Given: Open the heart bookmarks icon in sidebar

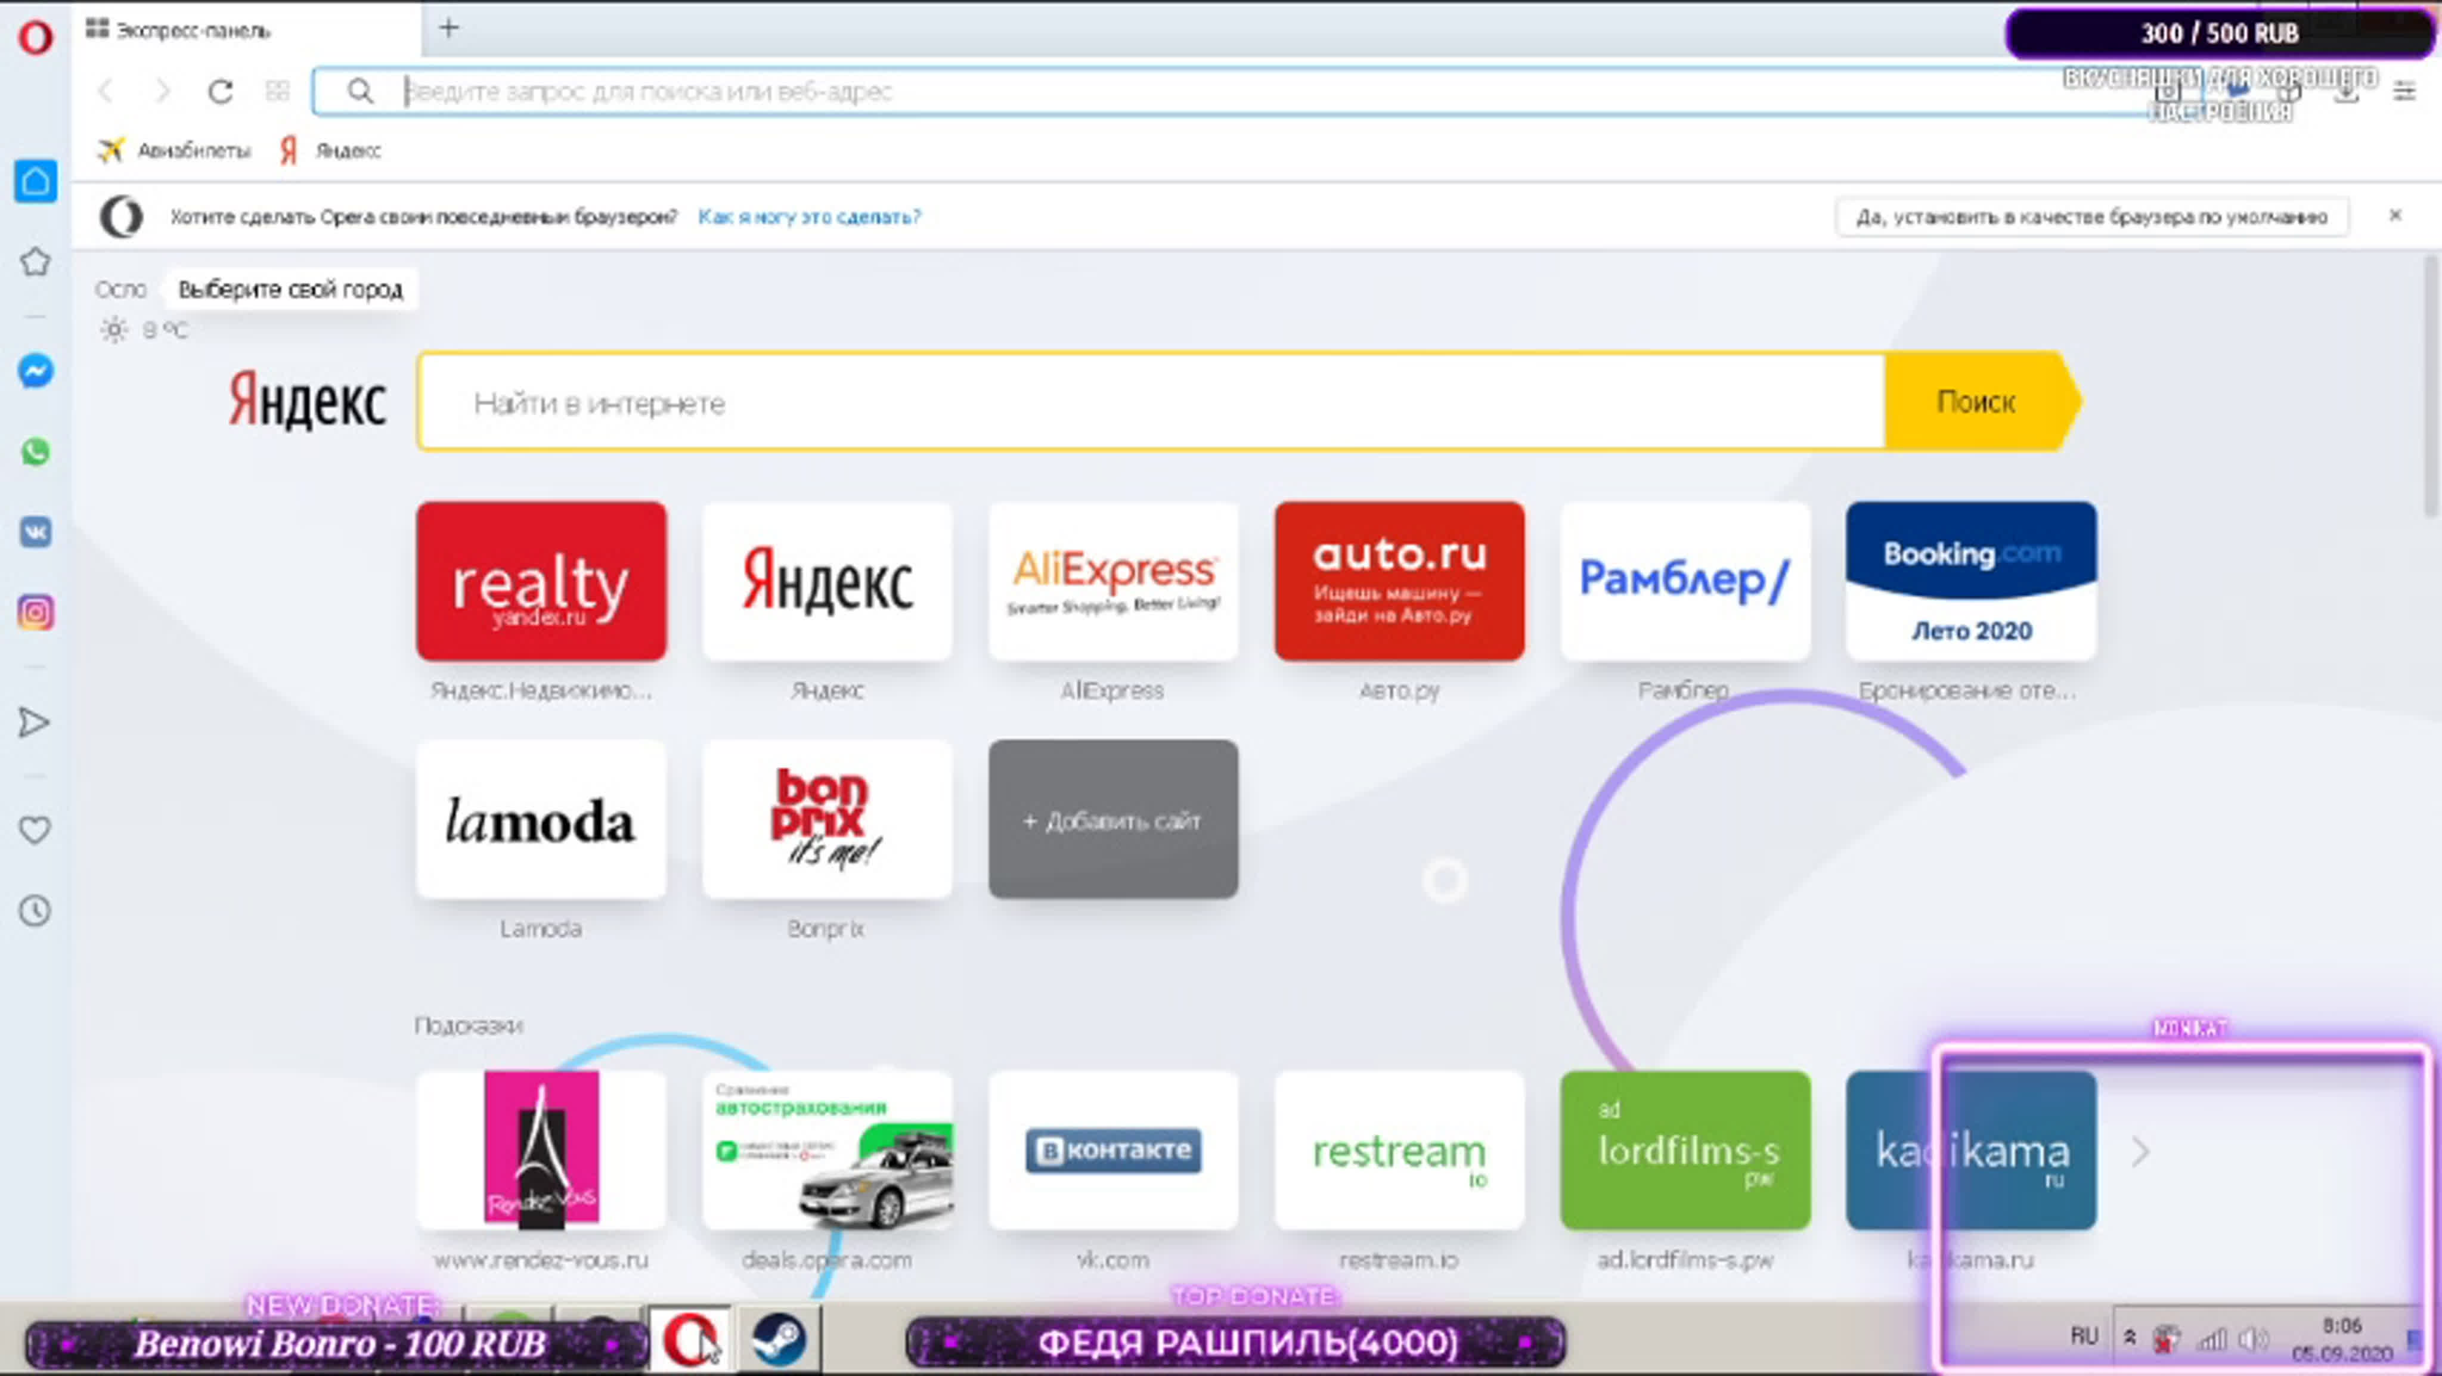Looking at the screenshot, I should (x=35, y=831).
